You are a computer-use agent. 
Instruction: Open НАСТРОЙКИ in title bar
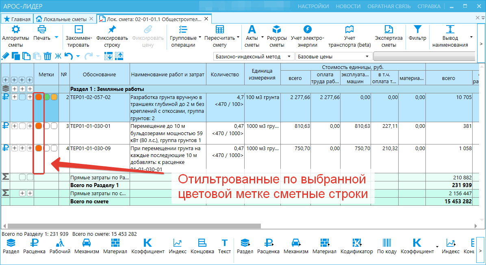pos(313,6)
